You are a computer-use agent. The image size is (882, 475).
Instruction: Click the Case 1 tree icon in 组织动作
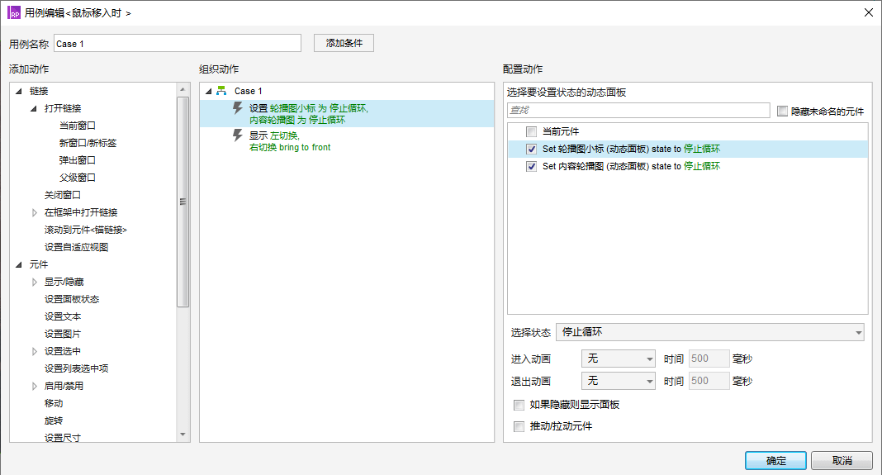[221, 91]
